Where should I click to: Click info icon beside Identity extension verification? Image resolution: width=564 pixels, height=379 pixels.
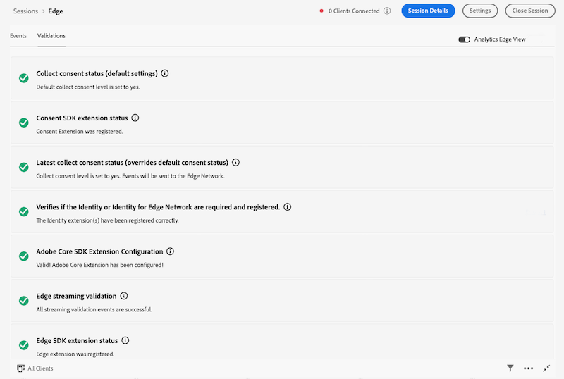point(288,207)
